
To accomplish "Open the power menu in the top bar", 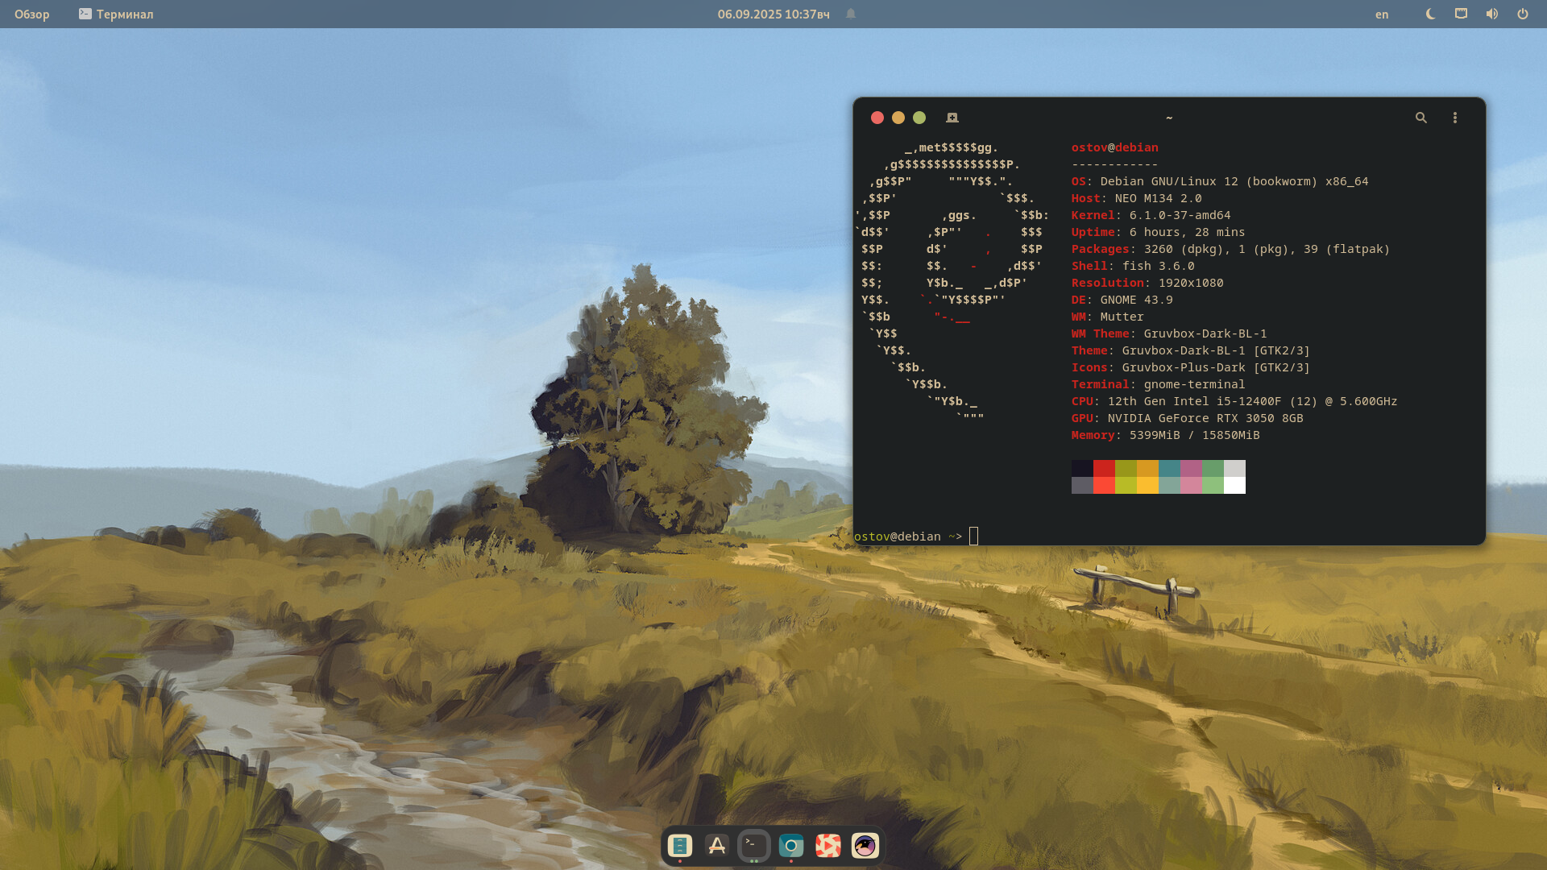I will 1522,14.
